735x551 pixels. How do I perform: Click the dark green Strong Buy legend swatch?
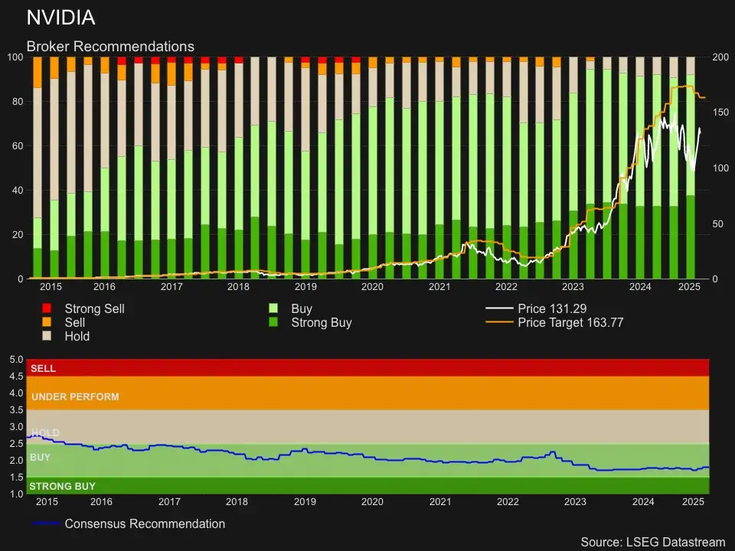(x=273, y=322)
